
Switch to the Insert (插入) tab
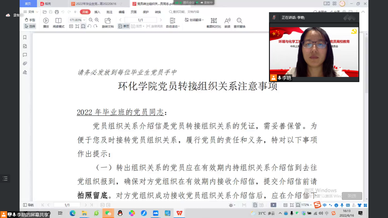tap(97, 12)
